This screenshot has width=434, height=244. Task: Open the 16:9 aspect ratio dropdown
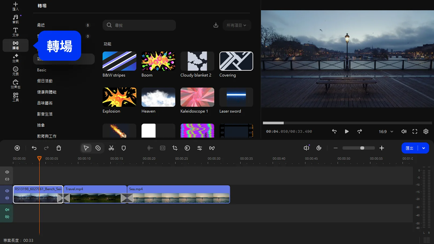[386, 132]
